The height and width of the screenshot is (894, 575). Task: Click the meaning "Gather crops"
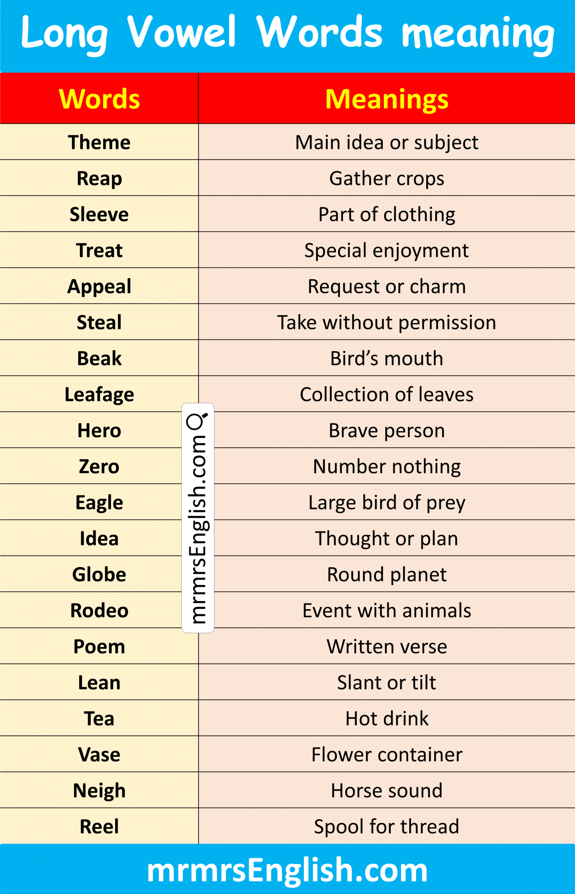tap(386, 178)
